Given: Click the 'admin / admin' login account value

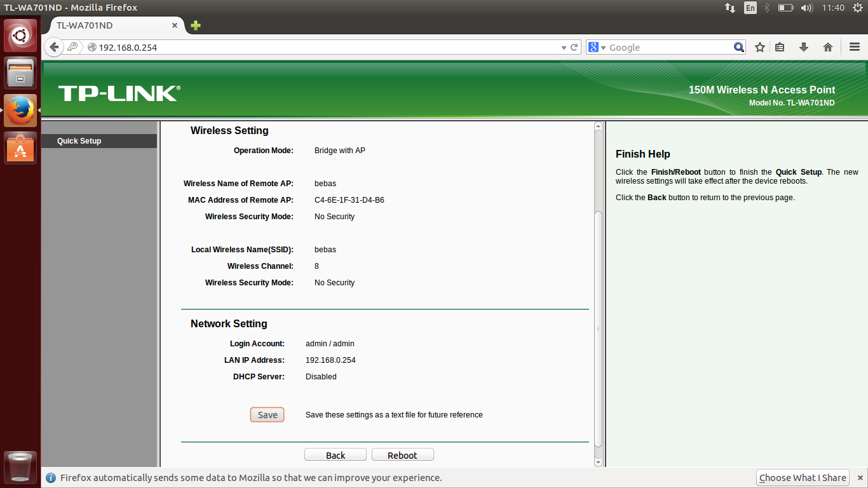Looking at the screenshot, I should (x=330, y=344).
